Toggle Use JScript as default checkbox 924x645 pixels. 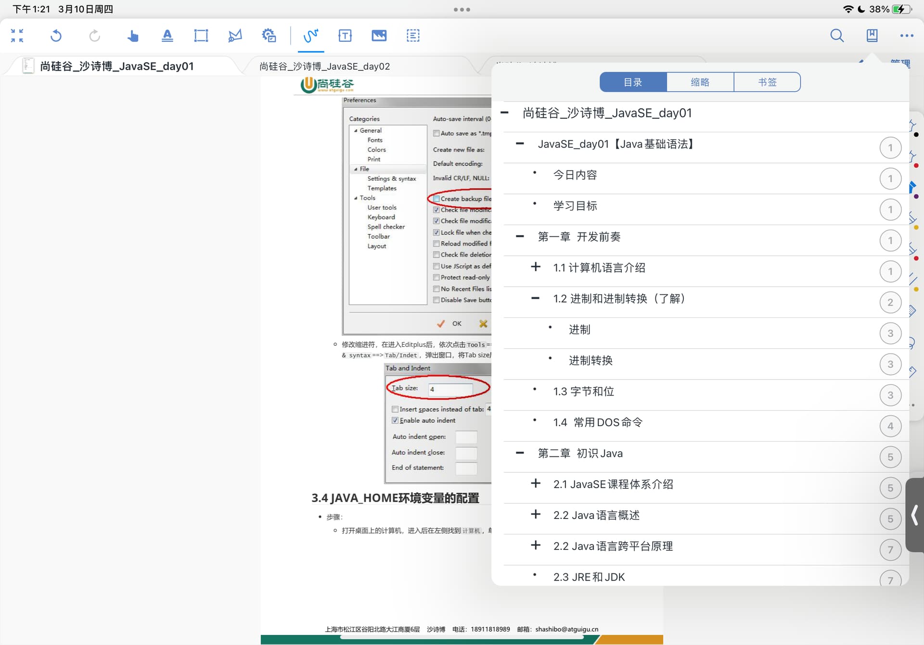pyautogui.click(x=436, y=266)
